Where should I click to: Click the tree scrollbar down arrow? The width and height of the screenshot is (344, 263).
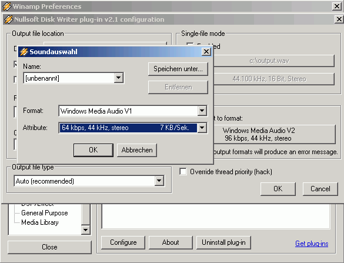85,230
